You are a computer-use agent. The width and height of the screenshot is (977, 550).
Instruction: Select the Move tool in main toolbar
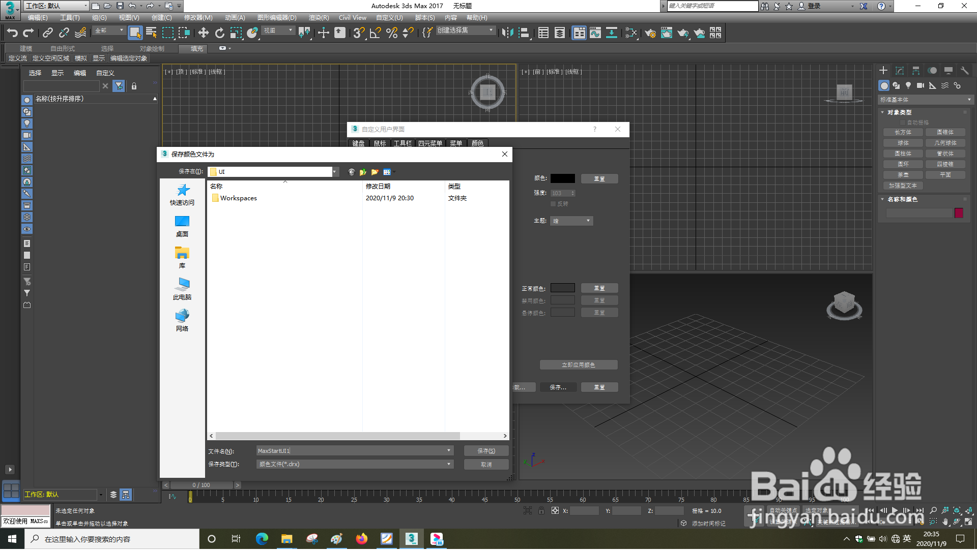[x=203, y=33]
